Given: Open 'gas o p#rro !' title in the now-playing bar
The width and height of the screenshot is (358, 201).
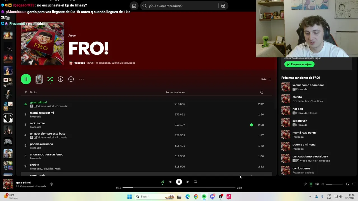Looking at the screenshot, I should click(x=23, y=183).
